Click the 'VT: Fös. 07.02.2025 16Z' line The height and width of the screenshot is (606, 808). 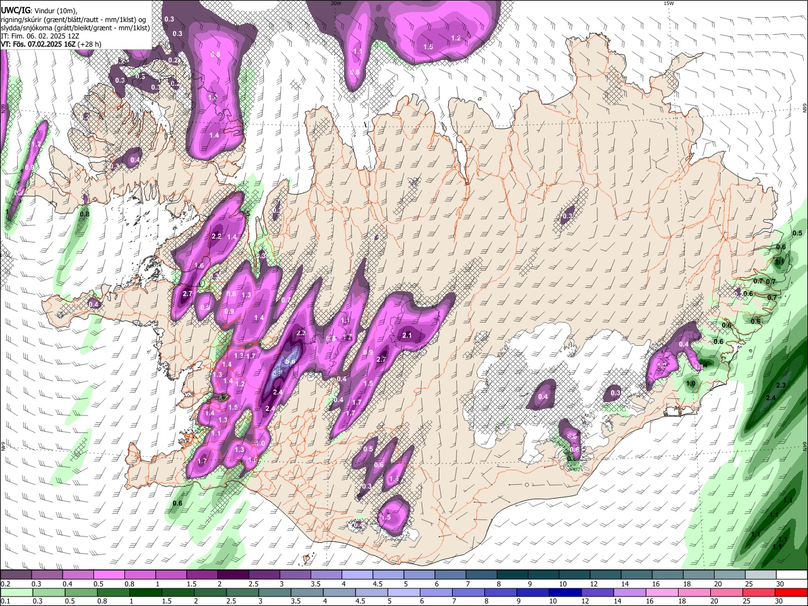coord(38,44)
